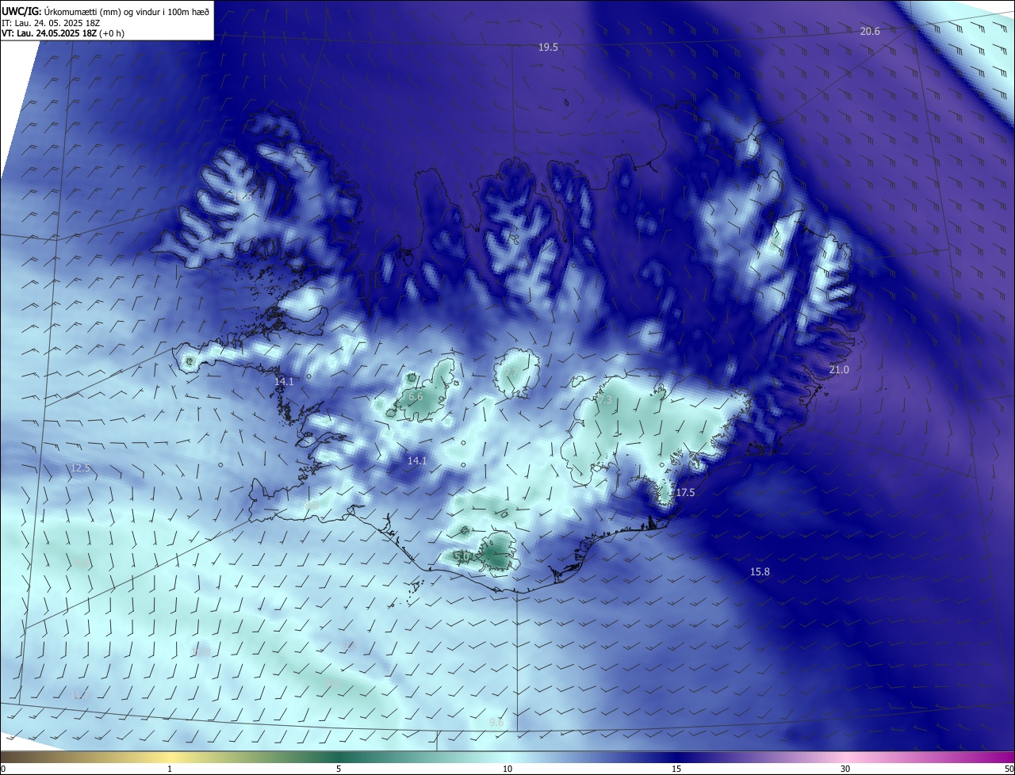This screenshot has width=1015, height=775.
Task: Click the 15 tick on the color scale
Action: [676, 769]
